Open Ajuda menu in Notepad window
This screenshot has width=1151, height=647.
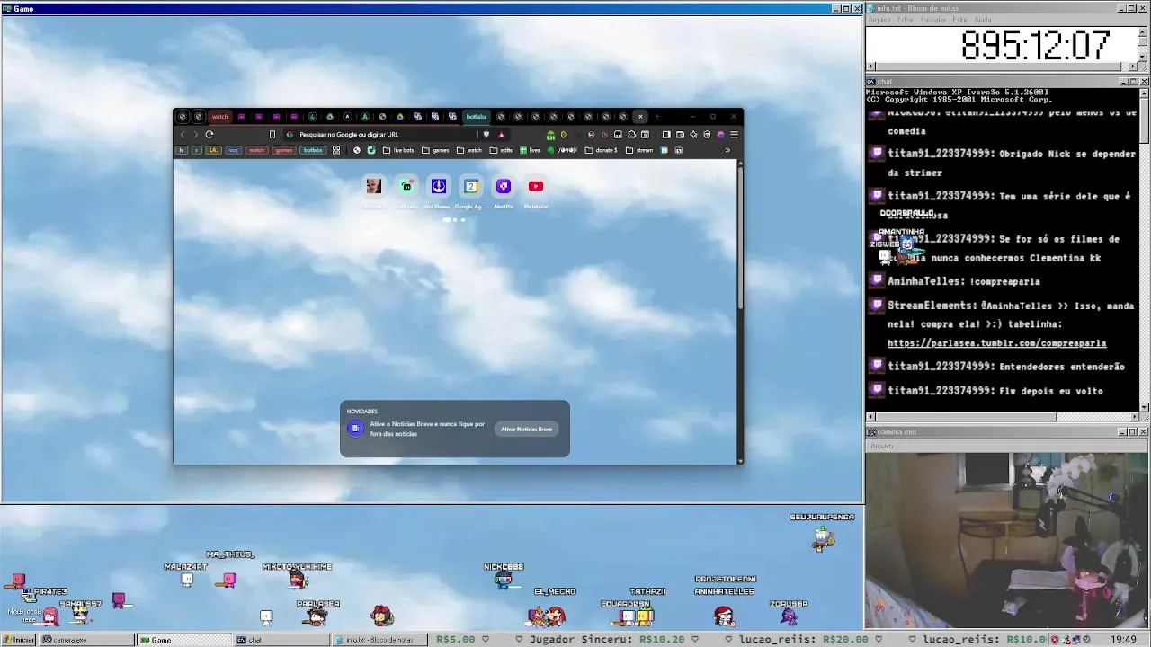[x=984, y=20]
